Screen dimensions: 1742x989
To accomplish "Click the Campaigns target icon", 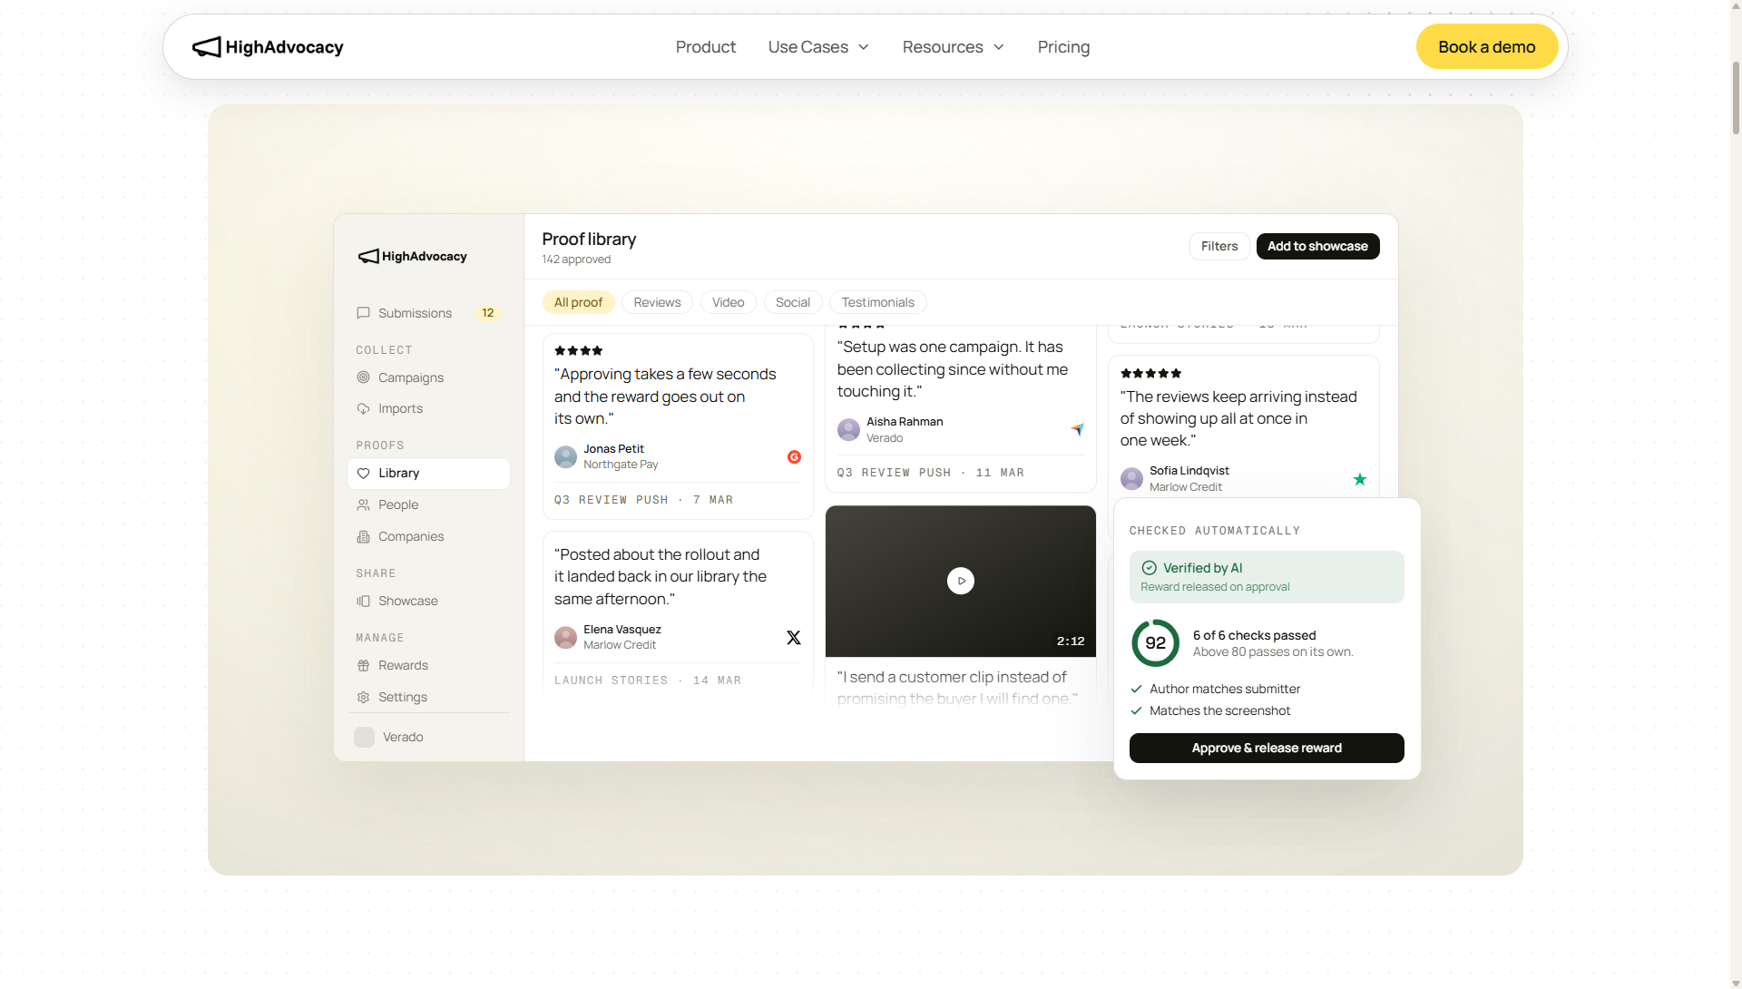I will coord(363,377).
